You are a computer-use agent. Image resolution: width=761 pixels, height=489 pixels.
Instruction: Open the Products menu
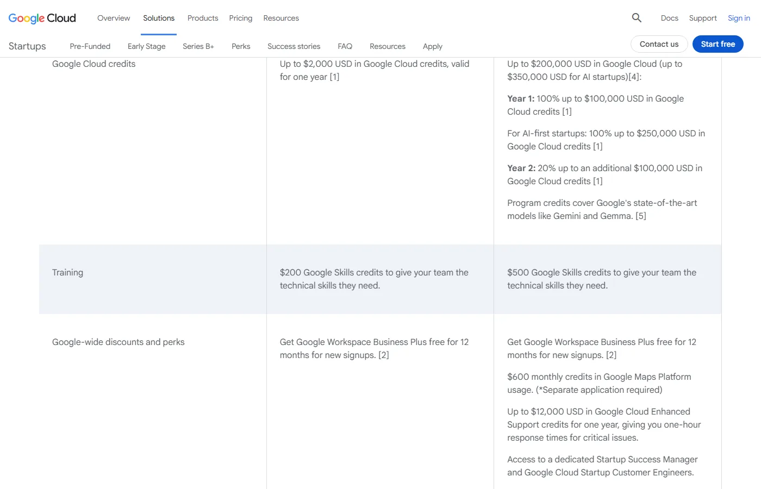point(203,18)
